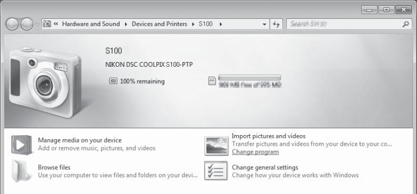This screenshot has width=417, height=194.
Task: Click the S100 device title
Action: coord(114,50)
